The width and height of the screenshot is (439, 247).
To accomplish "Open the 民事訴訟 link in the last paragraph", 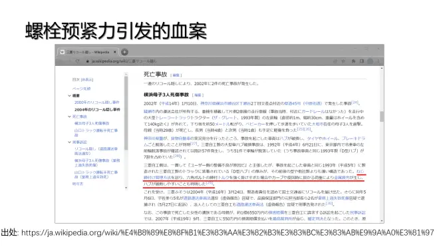I will tap(358, 212).
